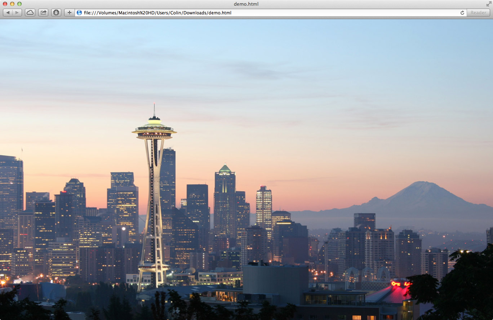The image size is (493, 320).
Task: Reload the page with the refresh arrow
Action: [x=462, y=13]
